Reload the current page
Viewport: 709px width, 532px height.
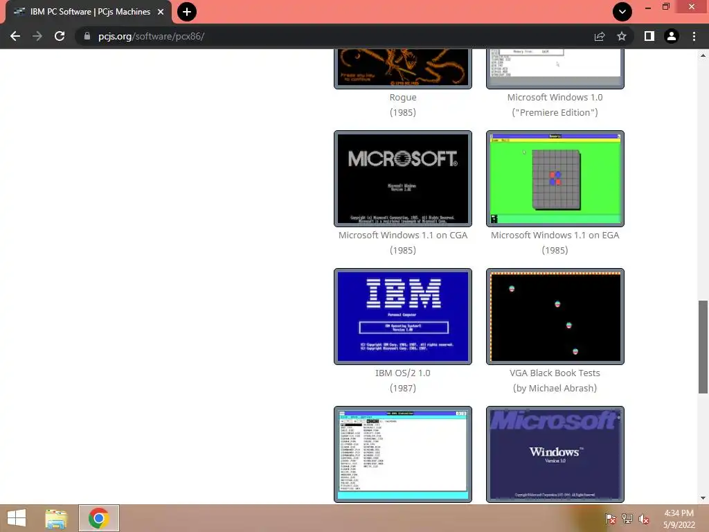pyautogui.click(x=60, y=36)
